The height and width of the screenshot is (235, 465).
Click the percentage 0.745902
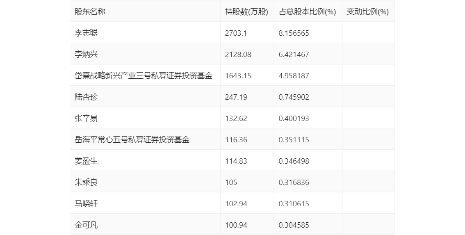(x=294, y=97)
